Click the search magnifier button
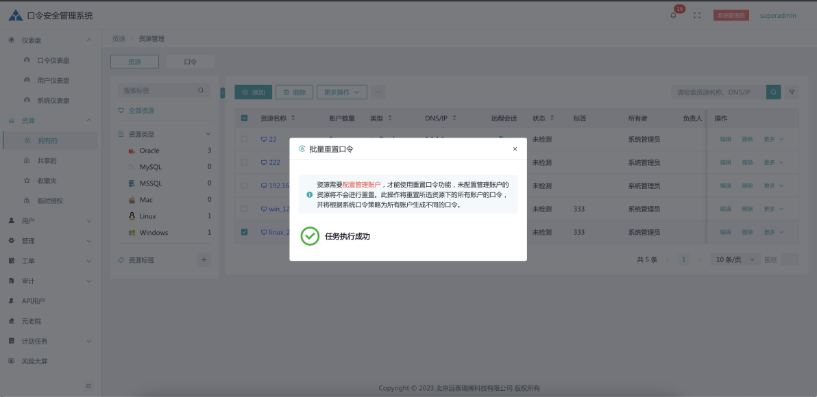Screen dimensions: 817x397 [x=773, y=92]
